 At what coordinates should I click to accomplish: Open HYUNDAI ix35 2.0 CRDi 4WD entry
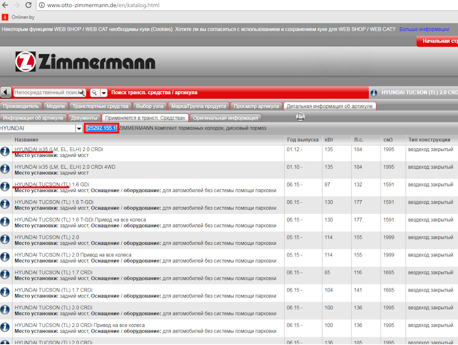click(65, 167)
